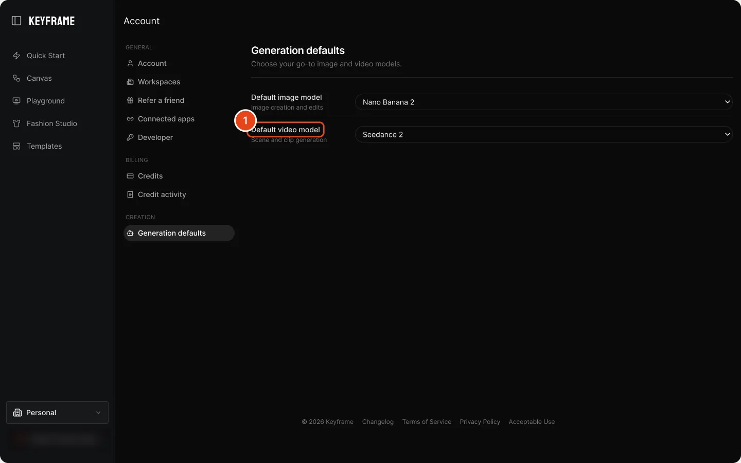
Task: Collapse the sidebar with the panel icon
Action: [16, 21]
